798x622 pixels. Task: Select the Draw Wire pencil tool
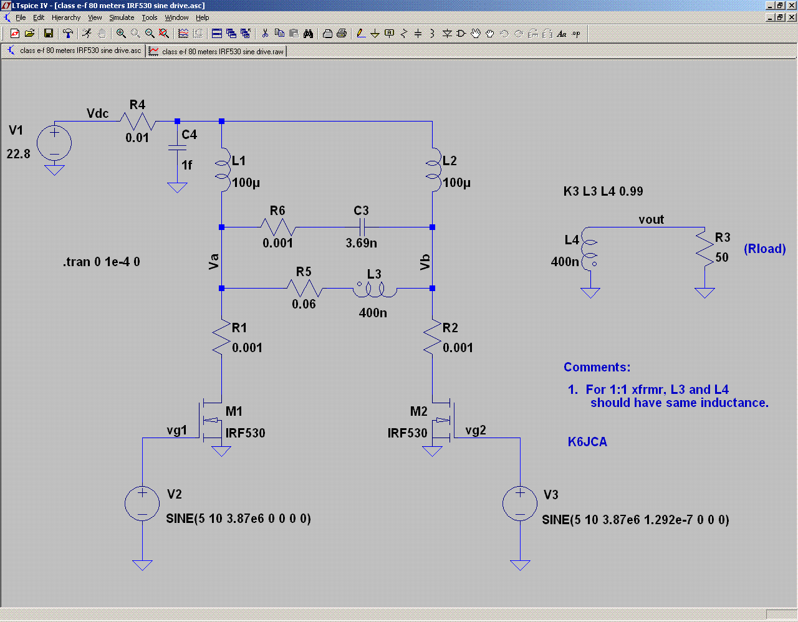361,34
